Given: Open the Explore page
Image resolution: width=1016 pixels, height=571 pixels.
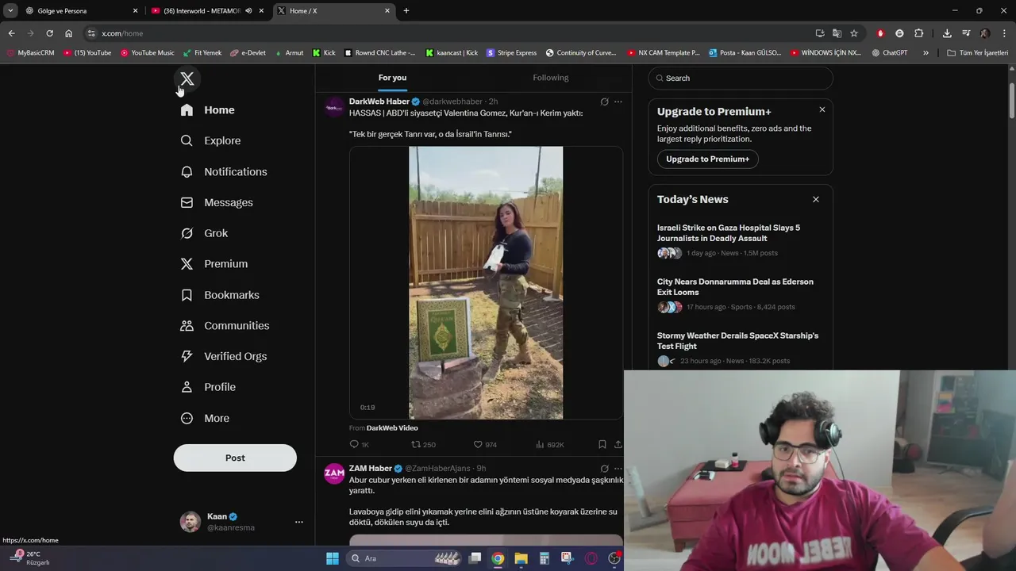Looking at the screenshot, I should 211,140.
